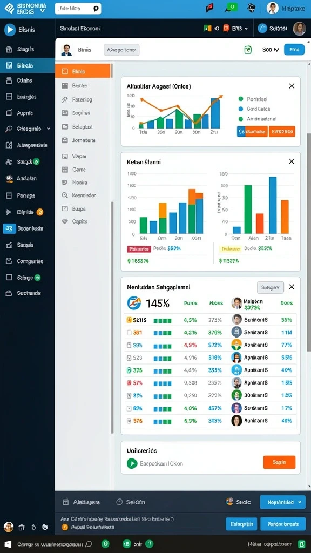This screenshot has height=553, width=311.
Task: Click the orange Sagin button
Action: pos(279,462)
